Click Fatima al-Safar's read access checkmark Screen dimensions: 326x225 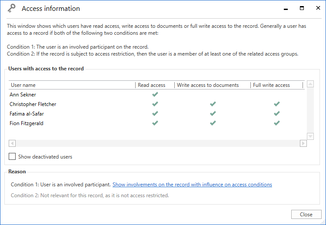tap(155, 113)
